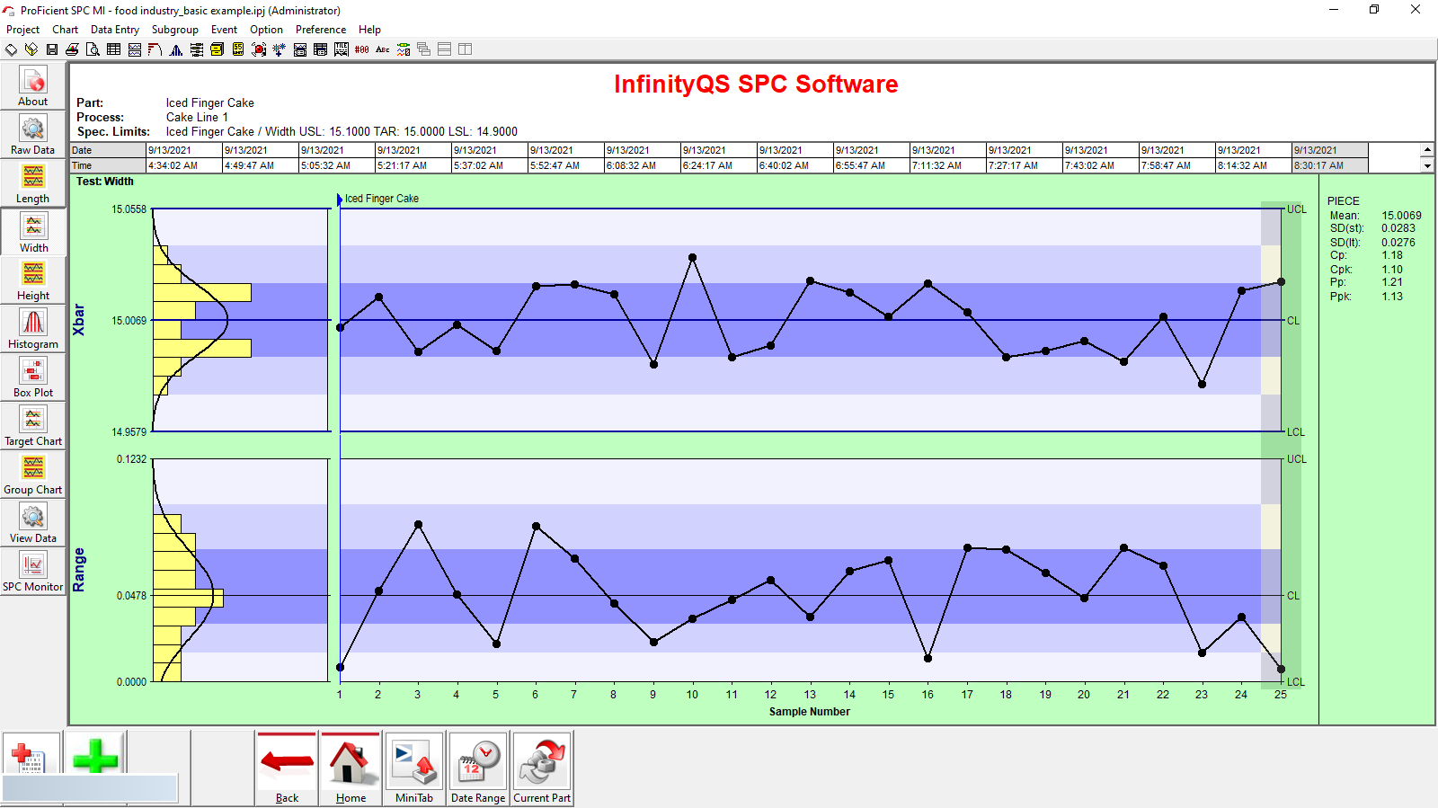Click the yellow file cabinet toolbar icon
Screen dimensions: 1438x808
click(217, 49)
